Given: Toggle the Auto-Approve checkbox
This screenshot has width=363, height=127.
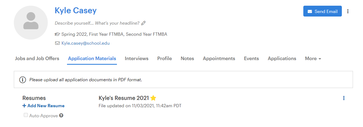Looking at the screenshot, I should click(26, 115).
